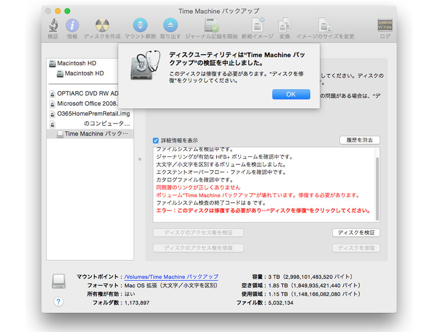Open the 情報 (Info) toolbar icon
The height and width of the screenshot is (332, 443).
coord(72,26)
